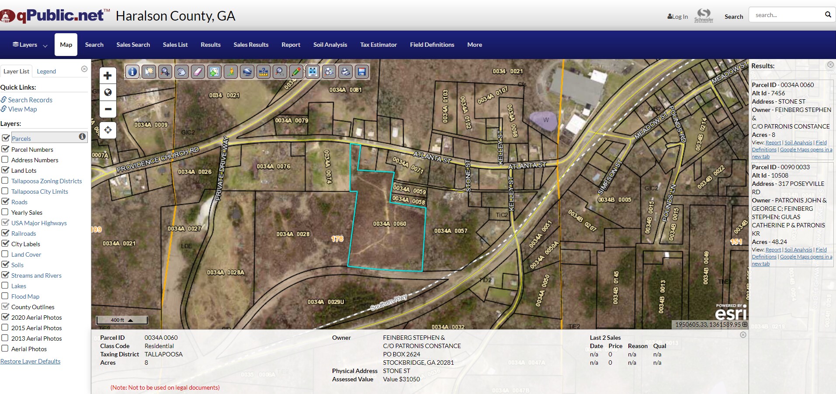Open the map in Google Earth globe icon

247,72
